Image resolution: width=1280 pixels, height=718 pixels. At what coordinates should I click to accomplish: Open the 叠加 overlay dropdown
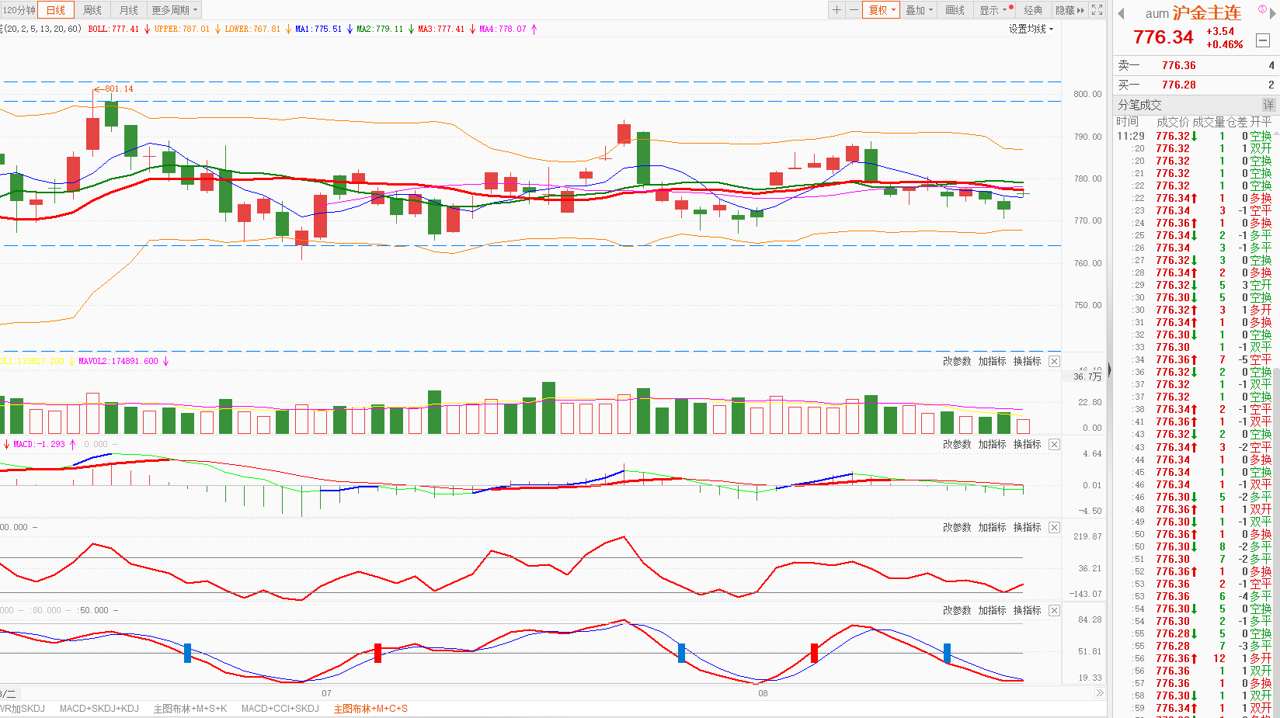point(919,10)
